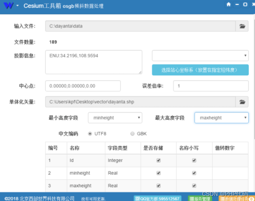Click the 编号 column header
Image resolution: width=255 pixels, height=201 pixels.
(x=56, y=148)
